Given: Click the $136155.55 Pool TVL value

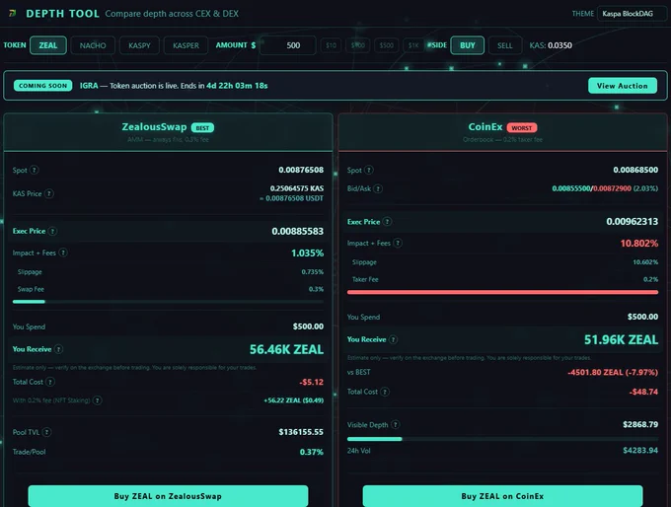Looking at the screenshot, I should point(301,432).
